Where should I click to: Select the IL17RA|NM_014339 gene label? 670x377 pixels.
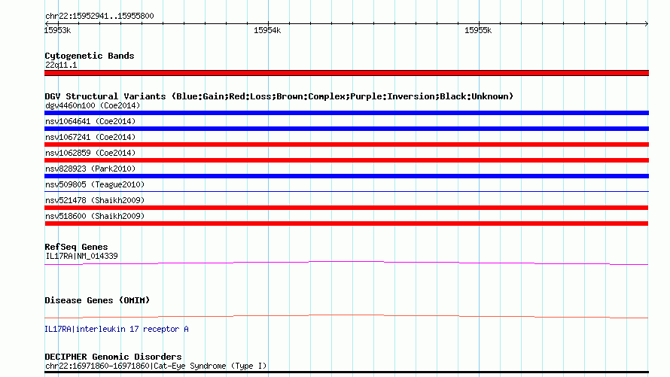point(81,256)
